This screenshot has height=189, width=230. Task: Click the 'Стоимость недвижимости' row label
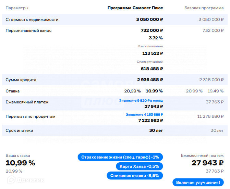[32, 20]
